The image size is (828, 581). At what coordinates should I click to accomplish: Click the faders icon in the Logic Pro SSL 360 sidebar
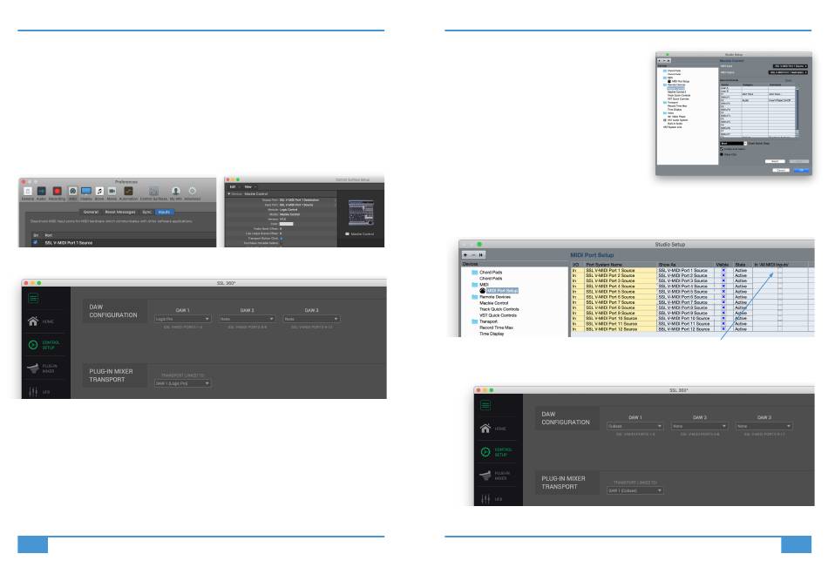tap(33, 392)
